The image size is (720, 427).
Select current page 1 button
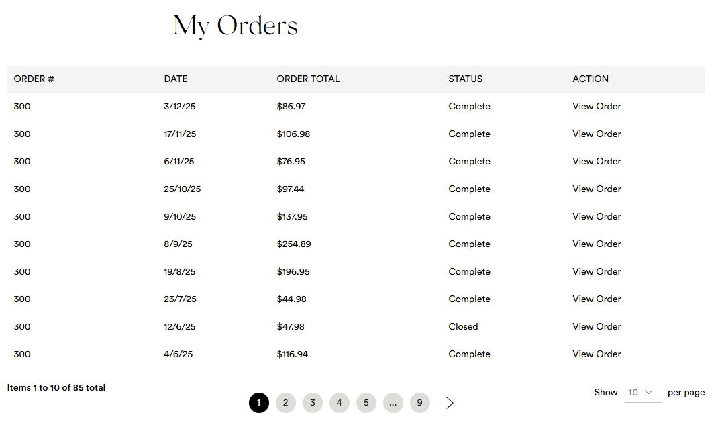[259, 403]
